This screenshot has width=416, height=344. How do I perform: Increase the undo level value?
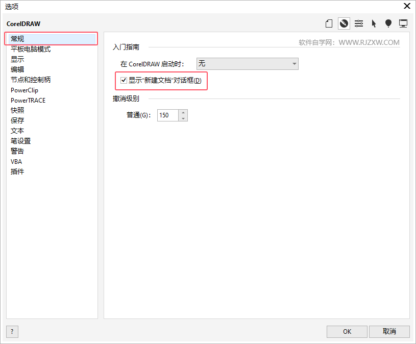[x=183, y=112]
